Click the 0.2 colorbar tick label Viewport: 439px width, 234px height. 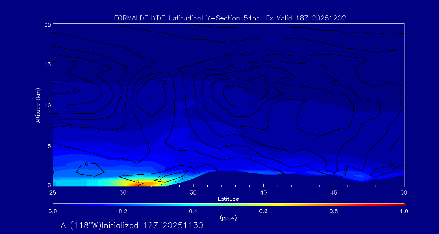123,211
